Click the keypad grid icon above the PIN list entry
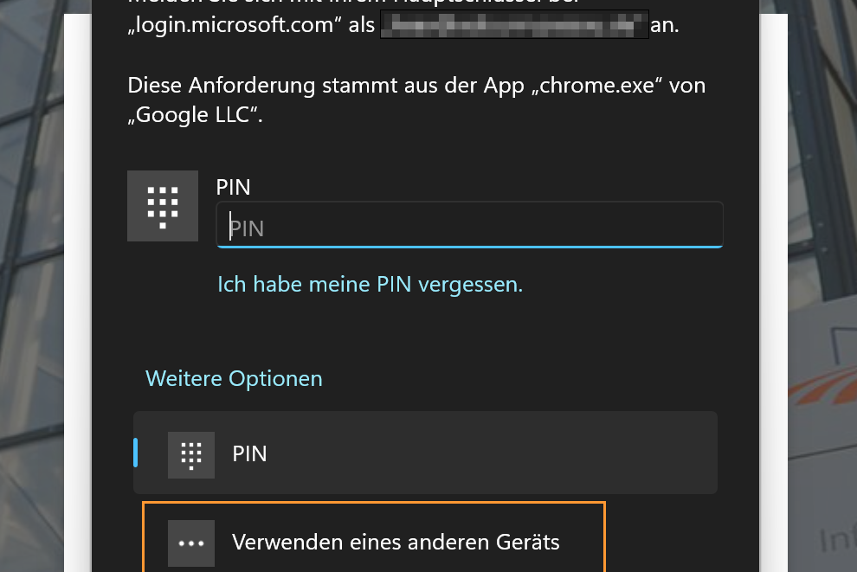 click(x=163, y=206)
